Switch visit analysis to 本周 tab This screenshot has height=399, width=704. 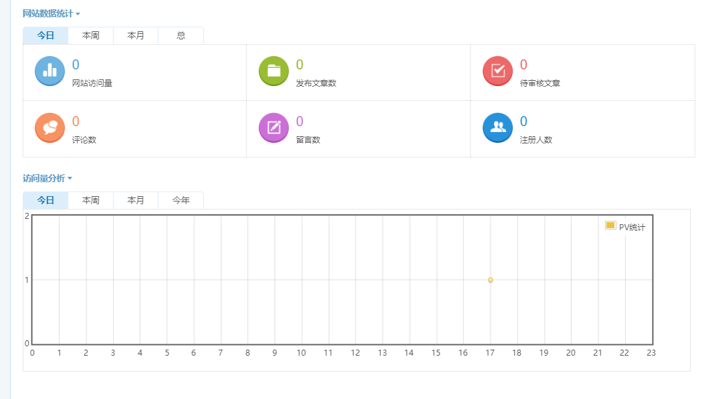point(91,200)
